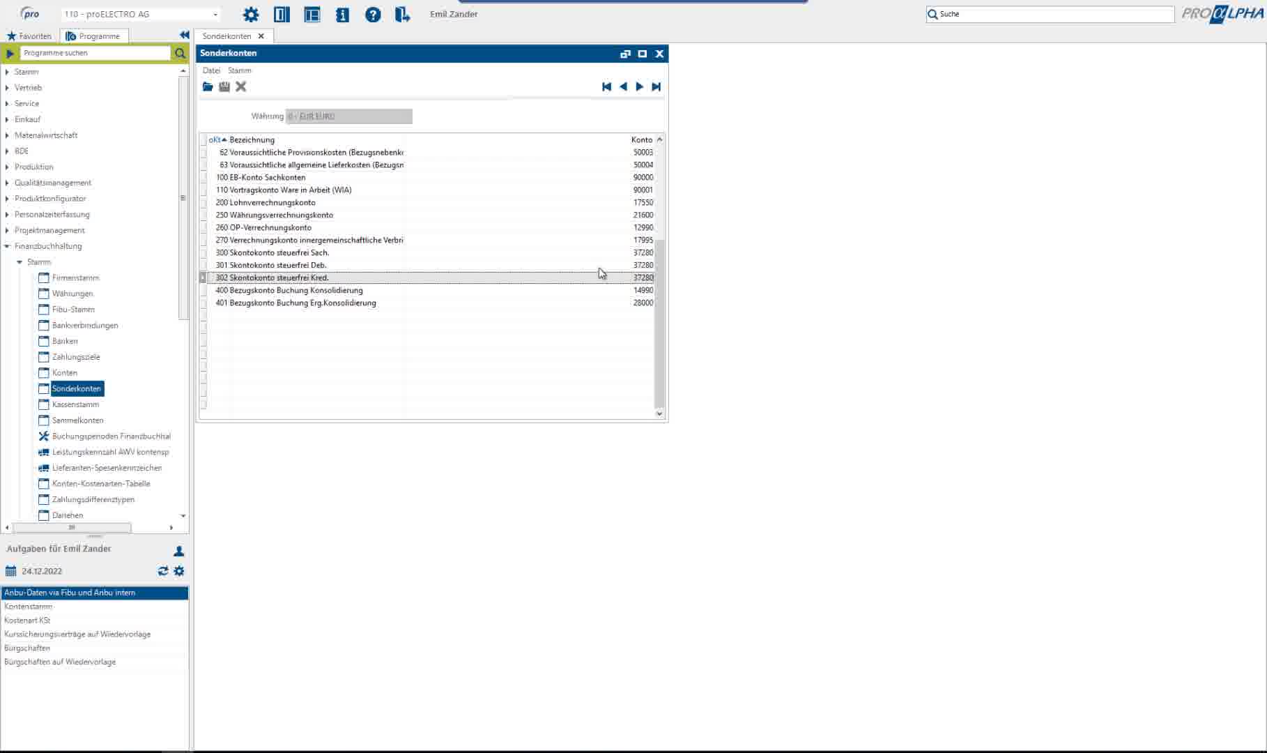The width and height of the screenshot is (1267, 753).
Task: Click the open folder icon in Sonderkonten
Action: (208, 86)
